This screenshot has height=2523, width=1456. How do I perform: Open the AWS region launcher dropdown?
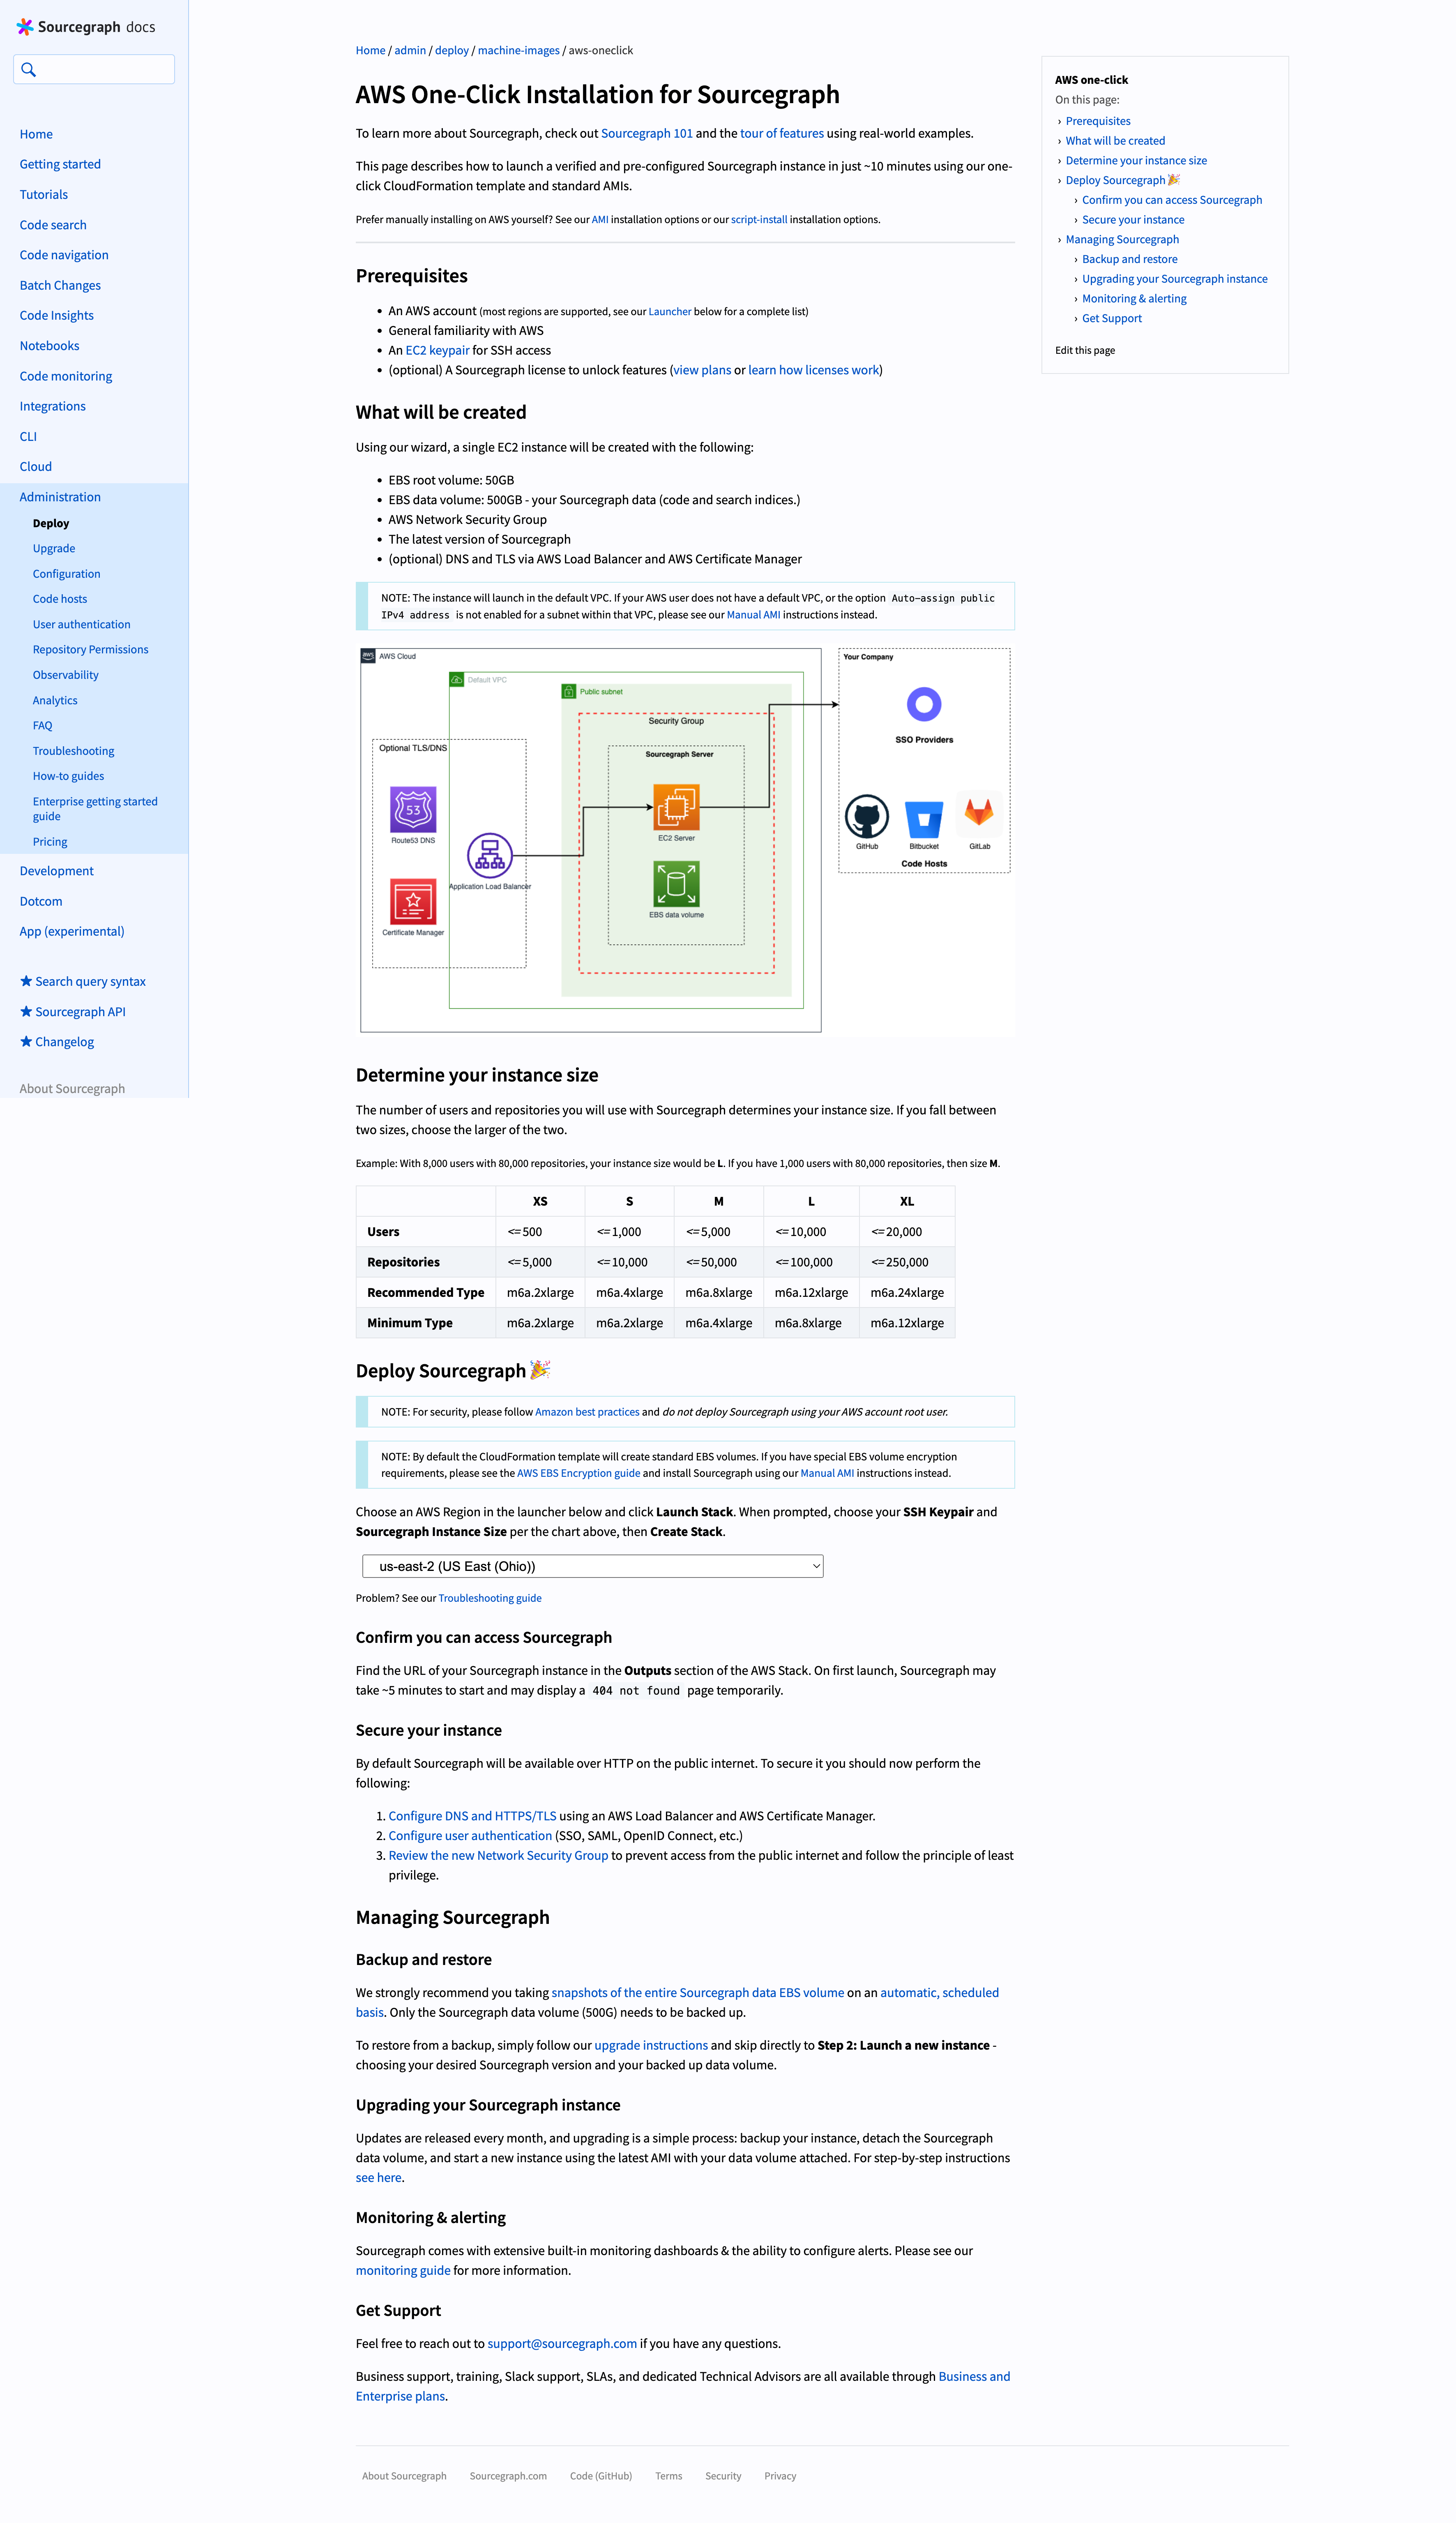click(x=592, y=1566)
